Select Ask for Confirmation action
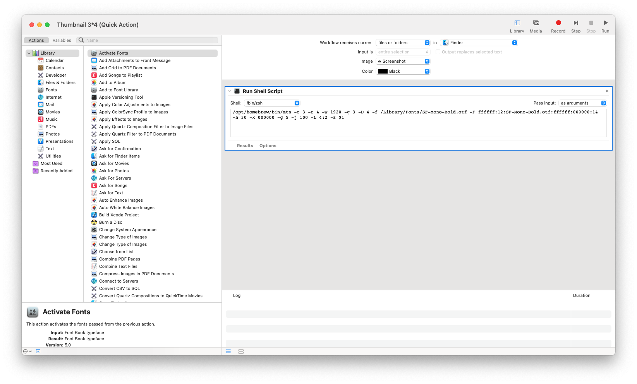 coord(120,149)
